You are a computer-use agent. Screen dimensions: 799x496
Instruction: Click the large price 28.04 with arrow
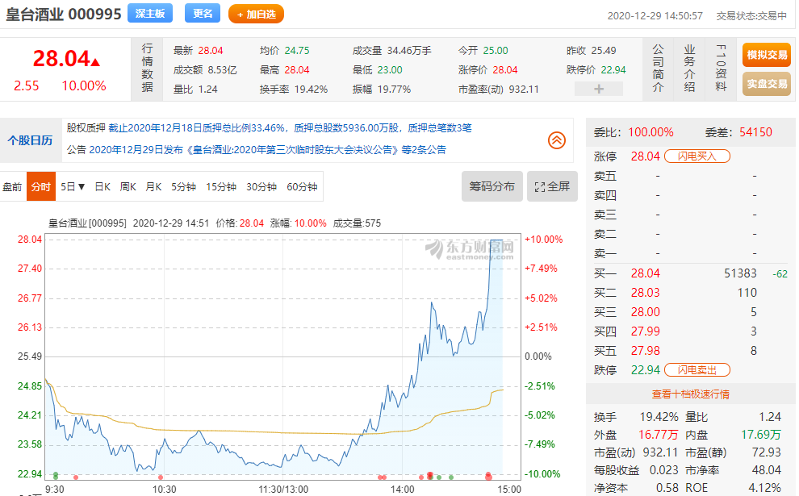click(66, 59)
